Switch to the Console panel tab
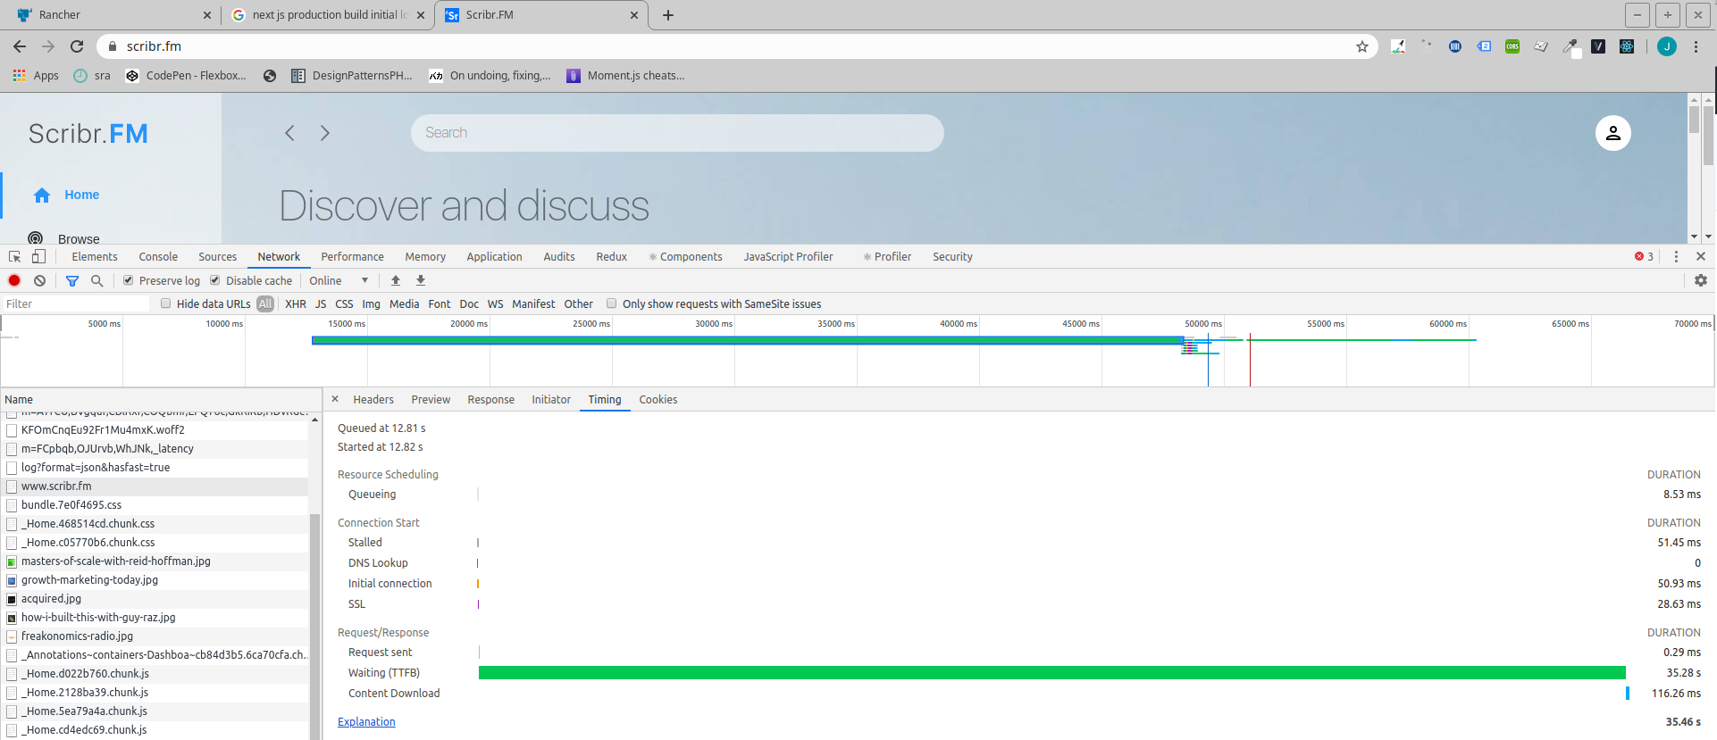The height and width of the screenshot is (740, 1717). pos(158,256)
